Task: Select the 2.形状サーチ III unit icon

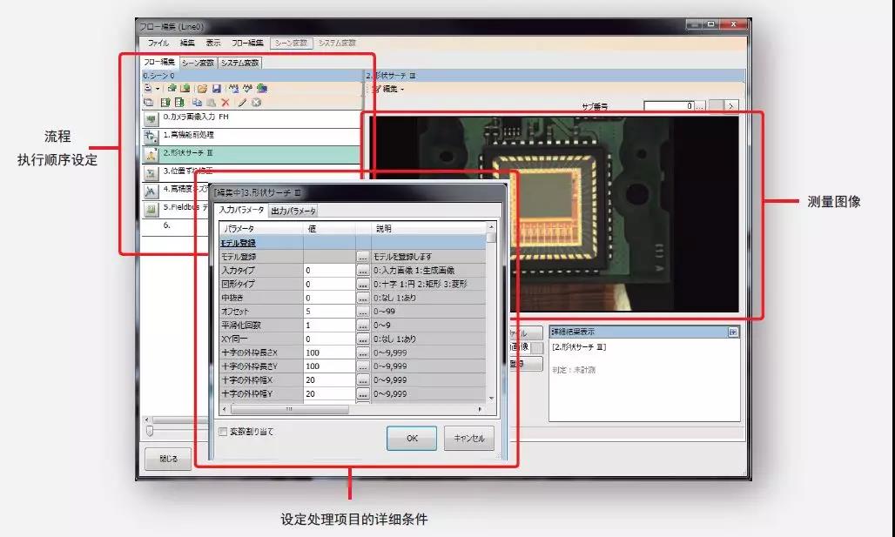Action: 151,155
